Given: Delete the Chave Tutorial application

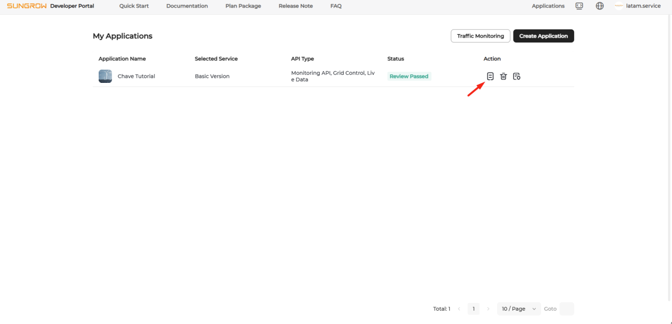Looking at the screenshot, I should pyautogui.click(x=503, y=76).
